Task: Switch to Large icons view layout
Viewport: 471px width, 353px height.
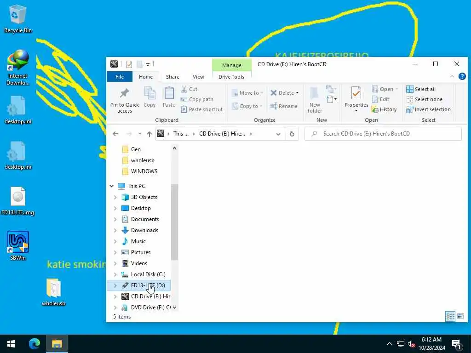Action: coord(460,316)
